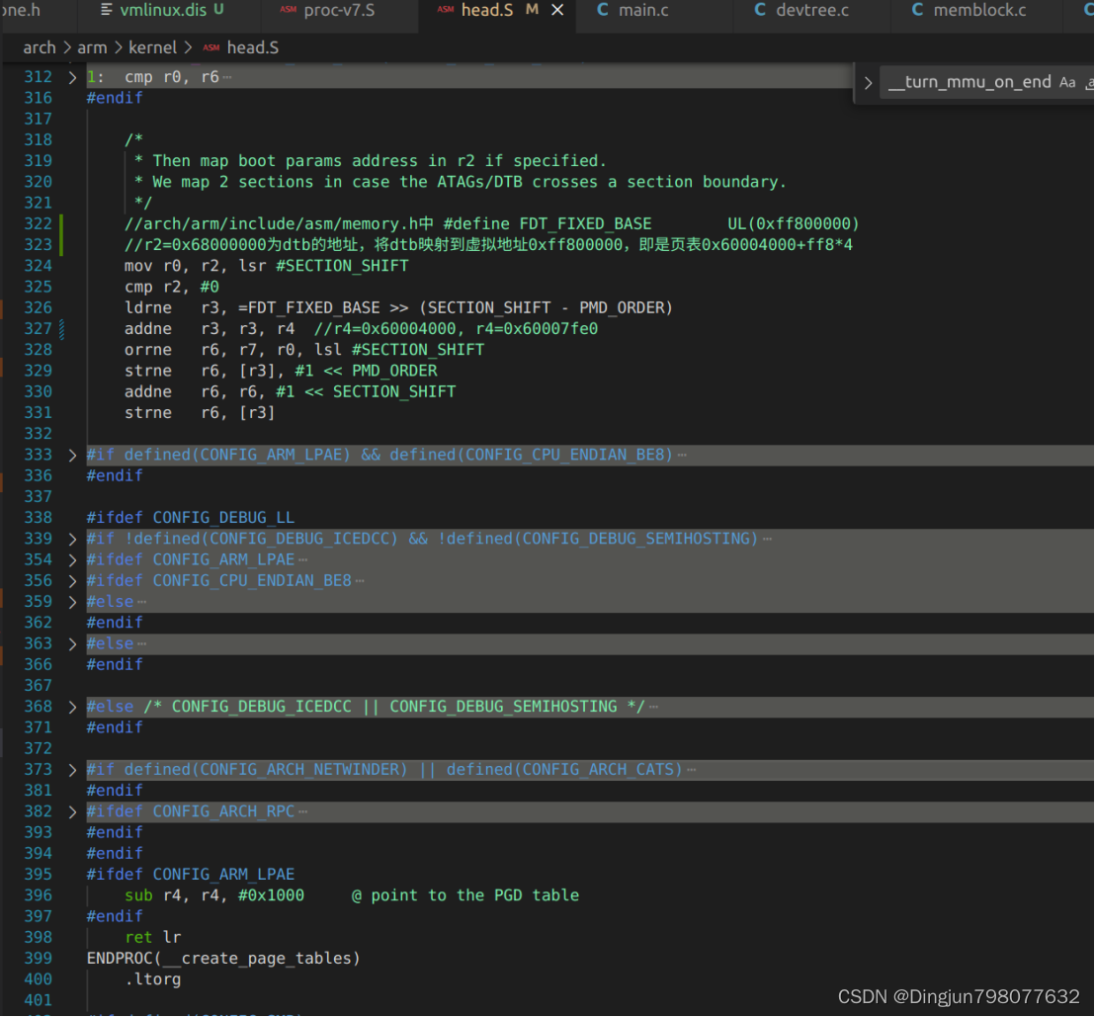Screen dimensions: 1095x1017
Task: Click the ASM icon beside head.S in breadcrumbs
Action: click(x=211, y=47)
